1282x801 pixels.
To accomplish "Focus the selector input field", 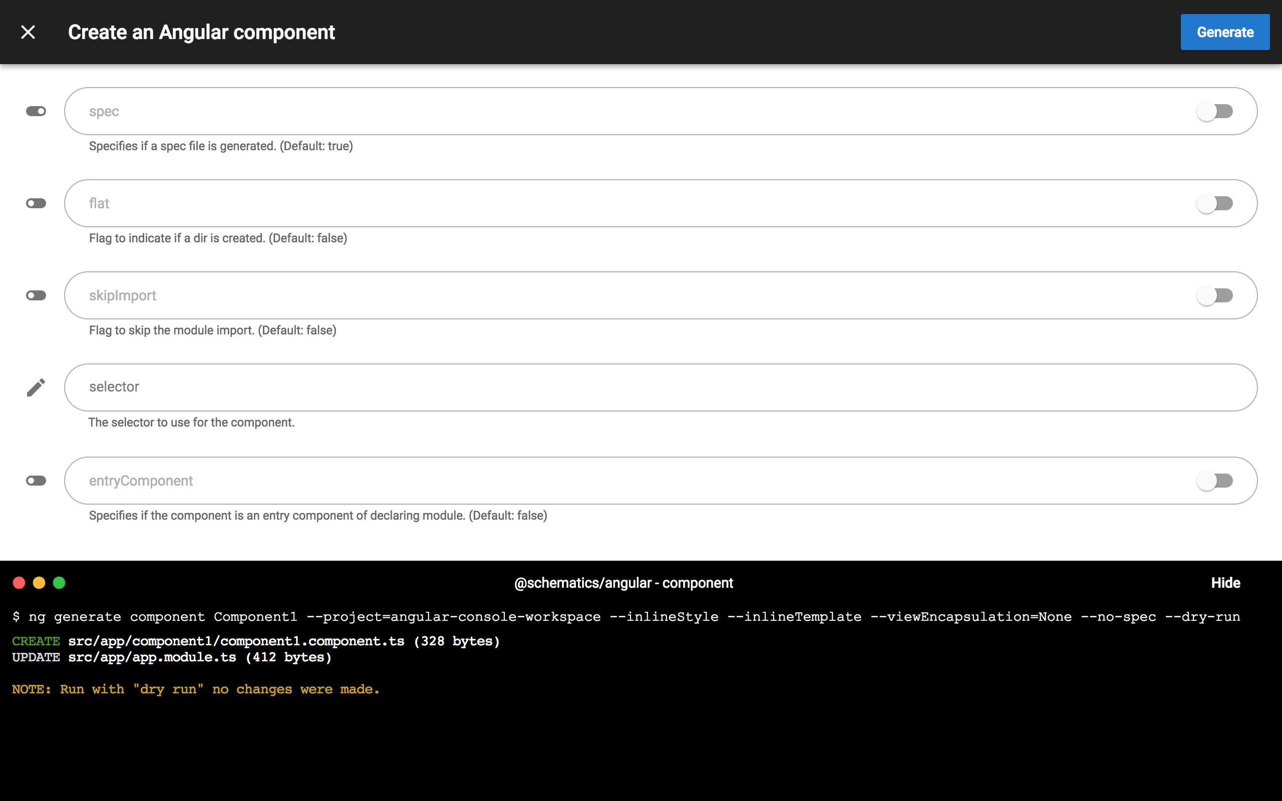I will pyautogui.click(x=660, y=387).
